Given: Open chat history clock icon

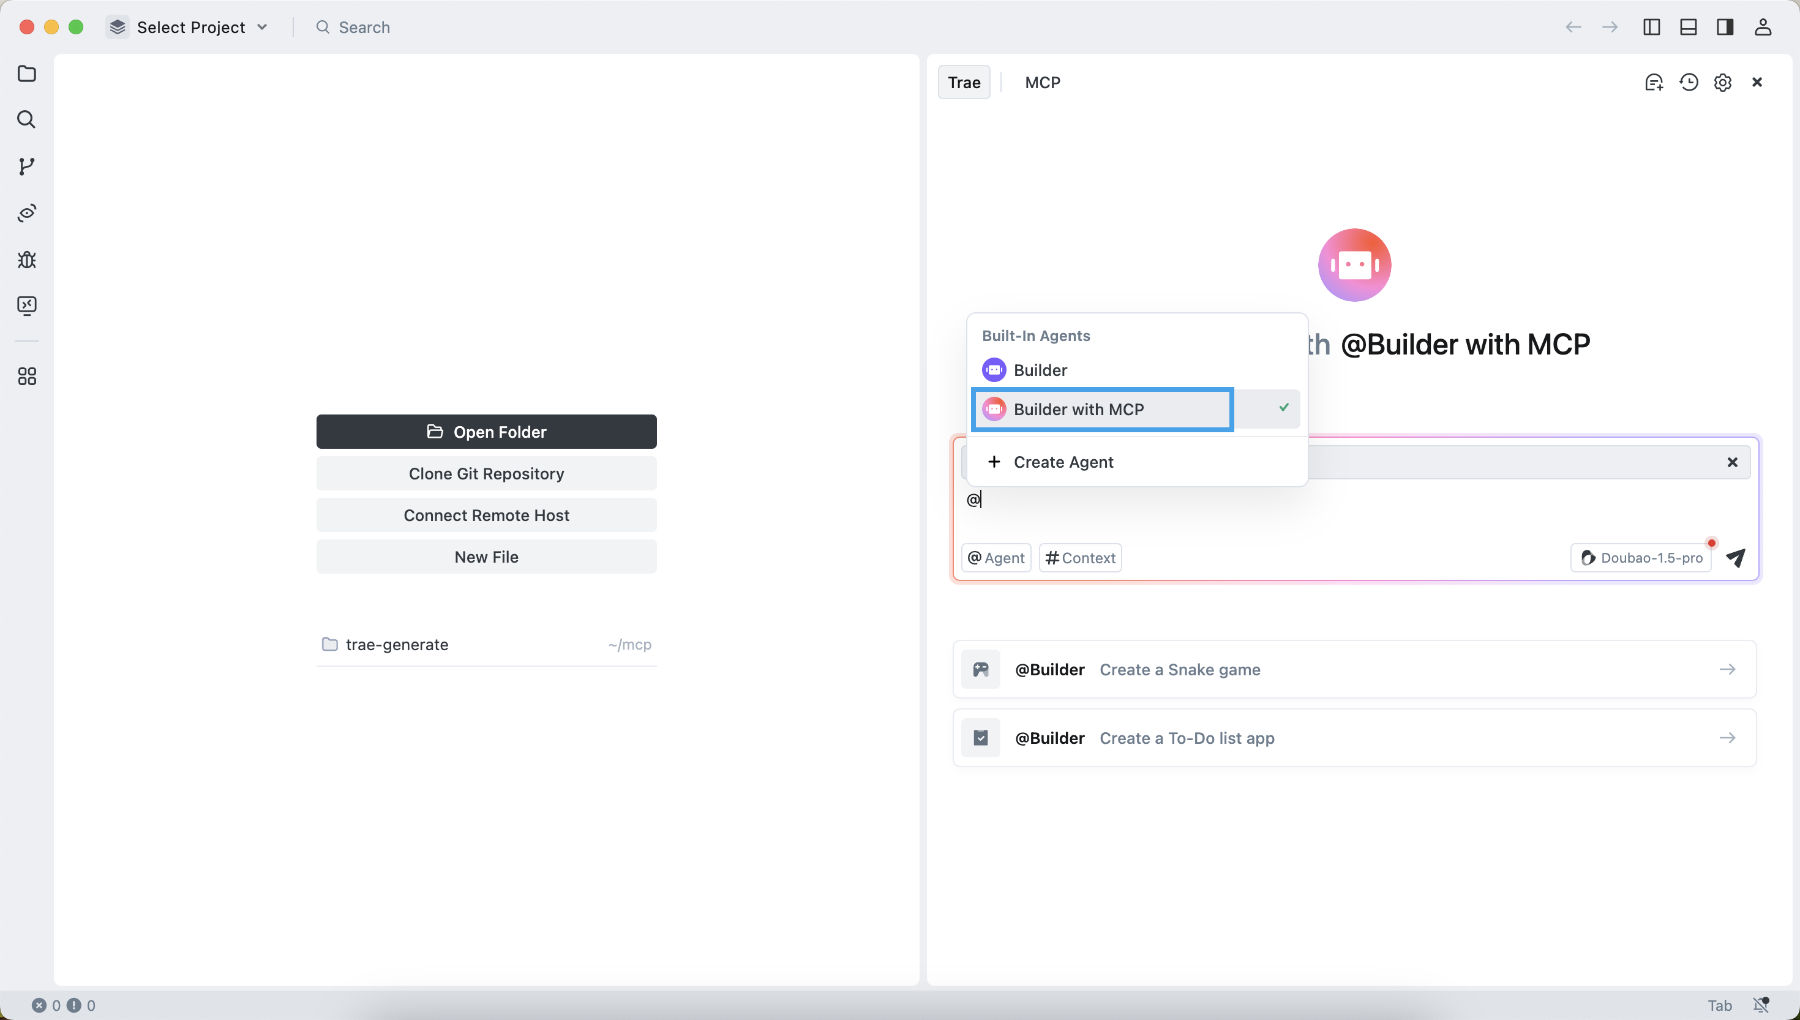Looking at the screenshot, I should [x=1689, y=83].
